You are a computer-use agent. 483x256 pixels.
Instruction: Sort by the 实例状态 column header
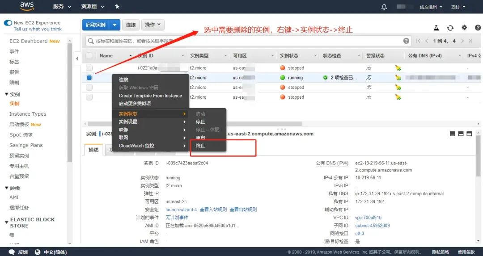point(289,56)
